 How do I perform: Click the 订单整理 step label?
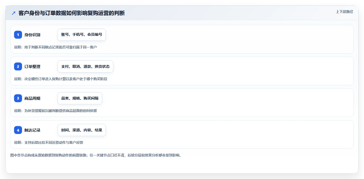pos(32,66)
